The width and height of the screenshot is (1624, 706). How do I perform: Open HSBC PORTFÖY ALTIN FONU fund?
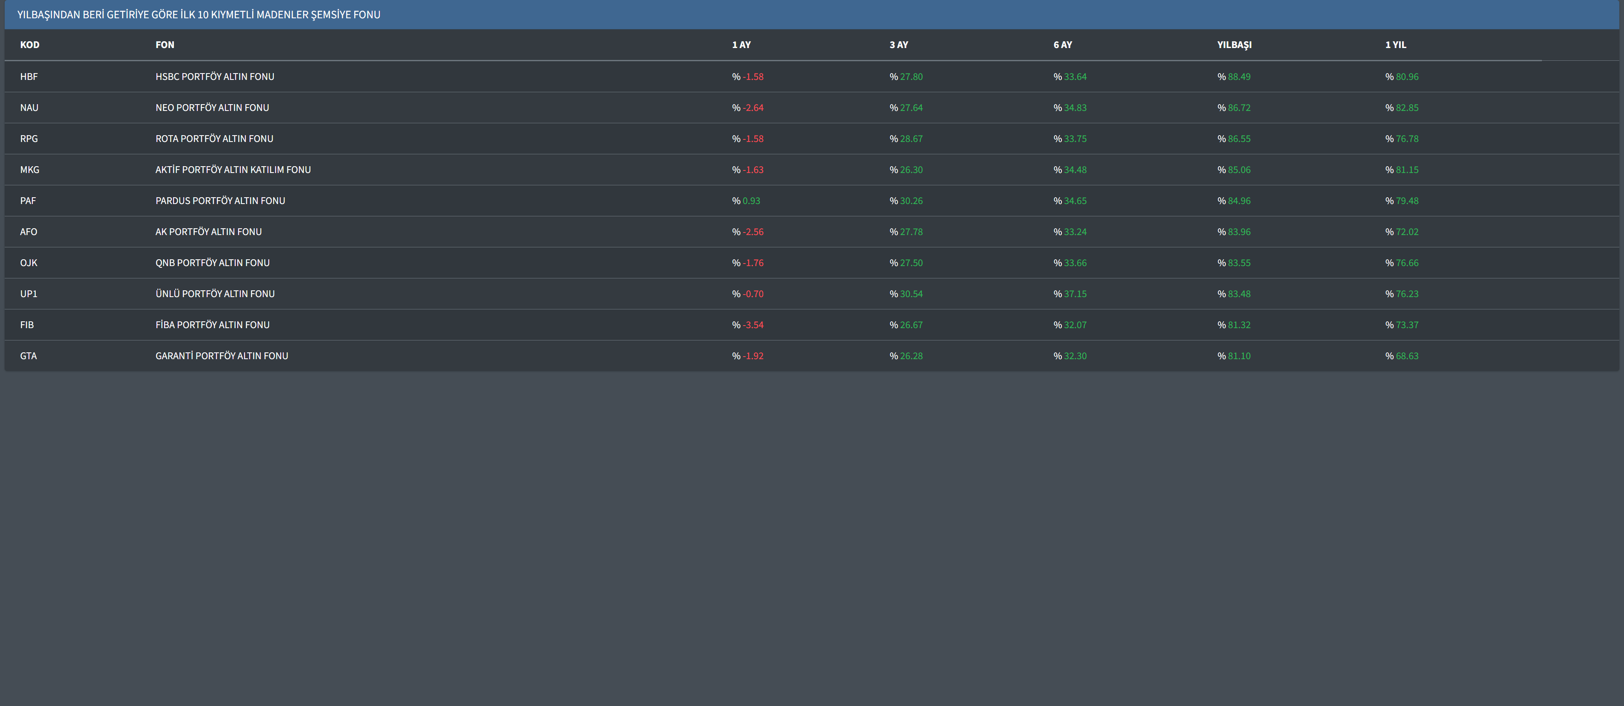214,77
